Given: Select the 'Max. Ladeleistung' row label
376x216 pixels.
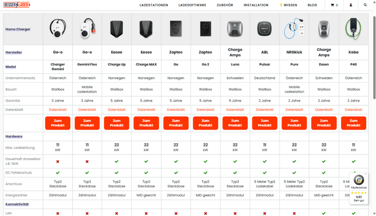Looking at the screenshot, I should pyautogui.click(x=20, y=148).
